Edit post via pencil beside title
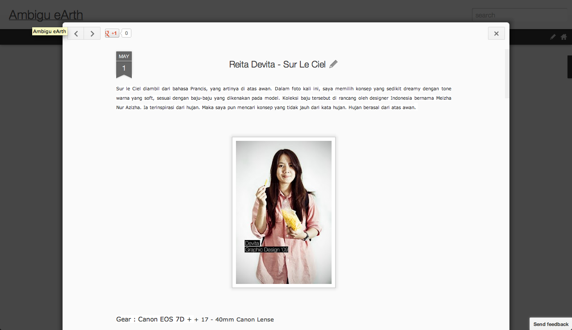Screen dimensions: 572x330 (x=333, y=64)
